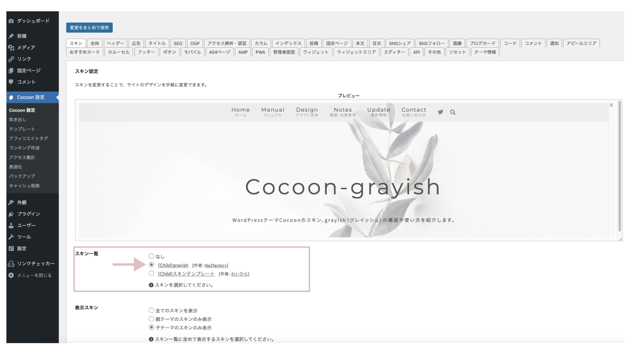Open the スキン settings tab
The width and height of the screenshot is (630, 354).
tap(76, 43)
